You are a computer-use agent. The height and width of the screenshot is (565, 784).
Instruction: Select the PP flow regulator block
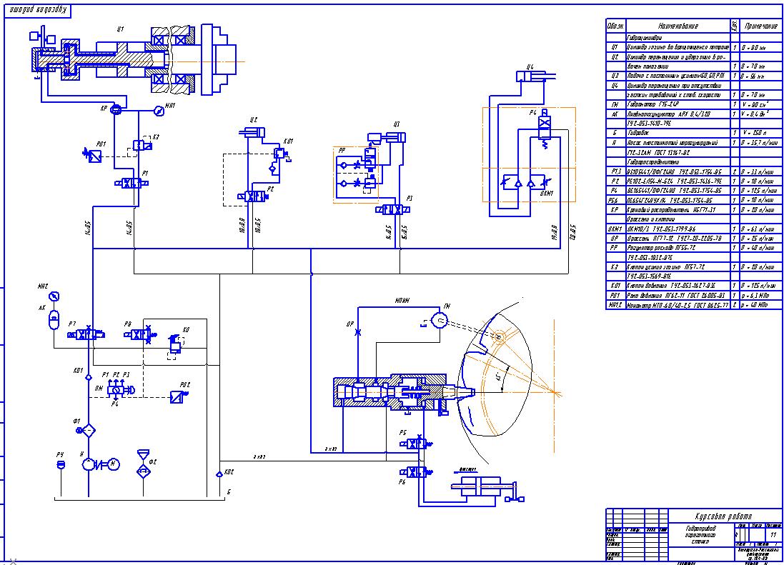[x=356, y=174]
